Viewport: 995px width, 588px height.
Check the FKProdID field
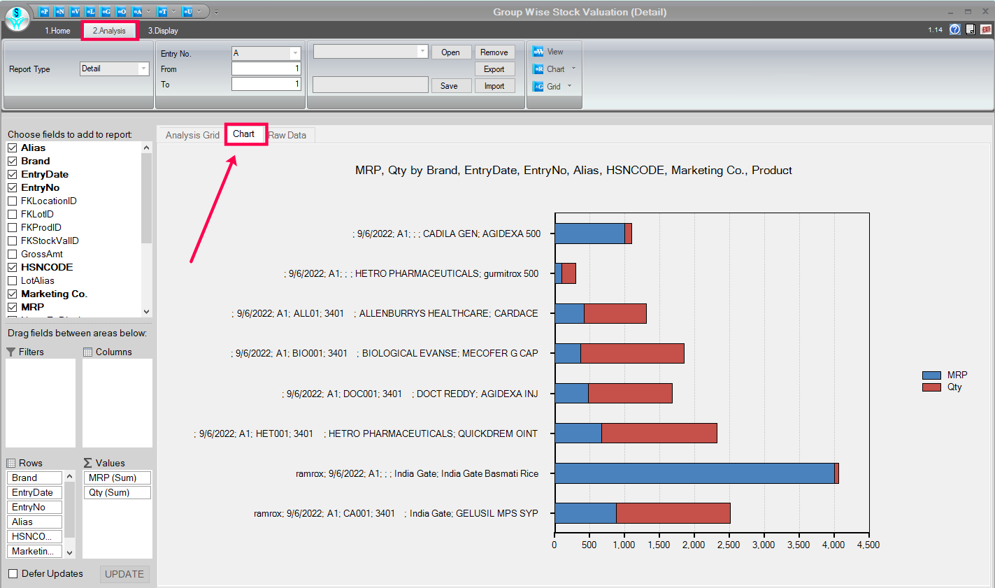coord(12,227)
